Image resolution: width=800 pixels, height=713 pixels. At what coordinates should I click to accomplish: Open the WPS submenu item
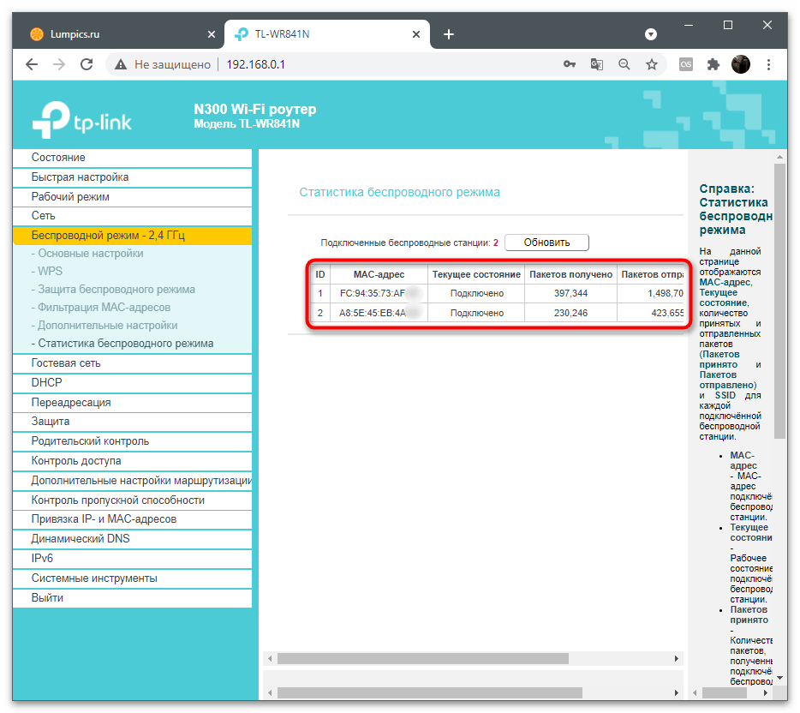47,271
